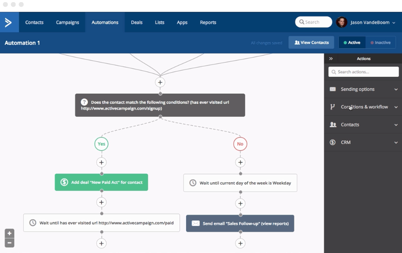The width and height of the screenshot is (402, 253).
Task: Open the Contacts menu in navigation
Action: pos(34,22)
